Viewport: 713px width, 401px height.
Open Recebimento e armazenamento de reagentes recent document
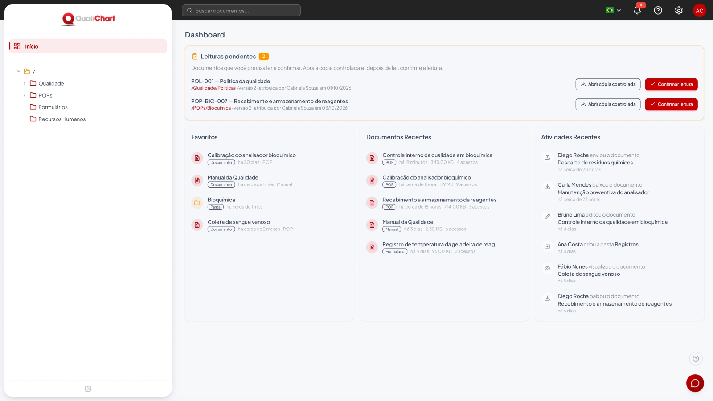pos(439,200)
